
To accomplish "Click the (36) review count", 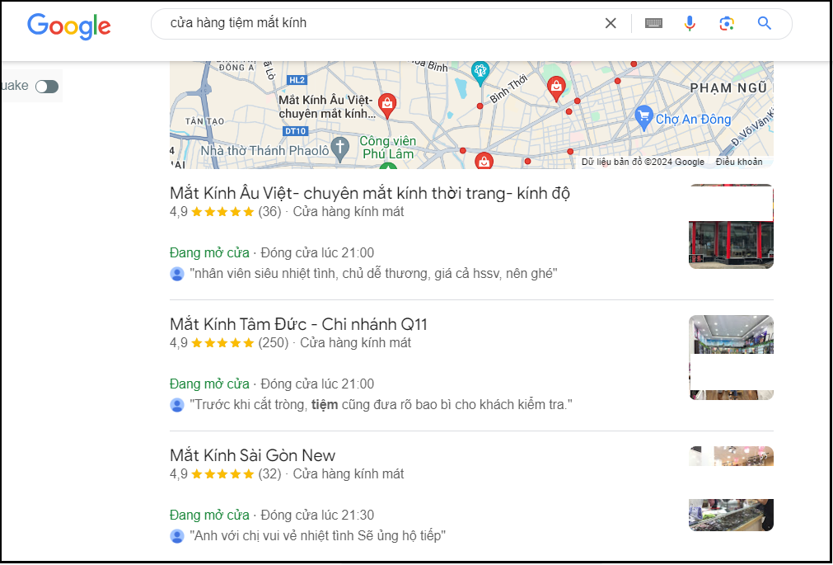I will click(x=270, y=212).
